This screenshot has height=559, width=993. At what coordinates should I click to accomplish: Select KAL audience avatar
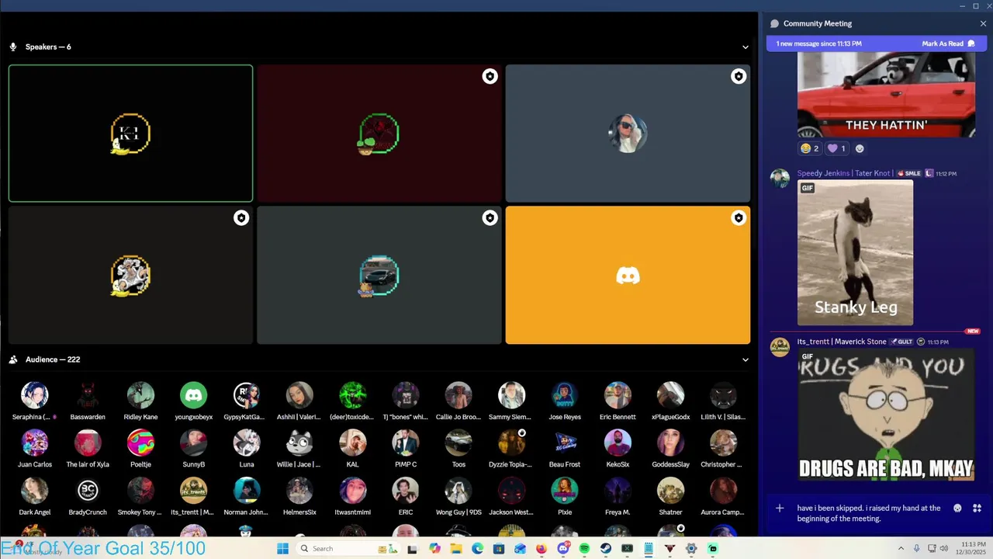352,443
